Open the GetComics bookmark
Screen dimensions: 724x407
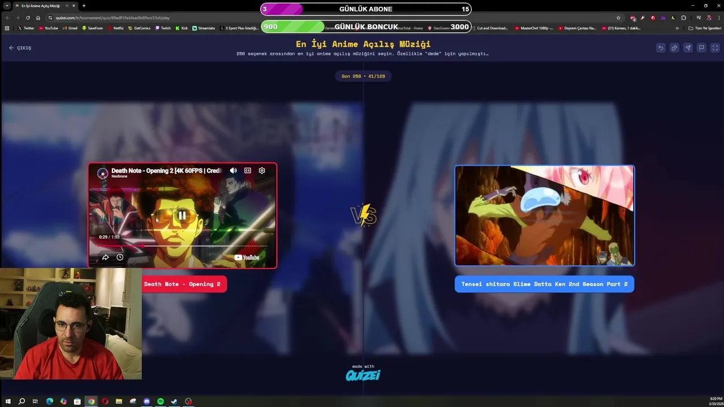(139, 28)
